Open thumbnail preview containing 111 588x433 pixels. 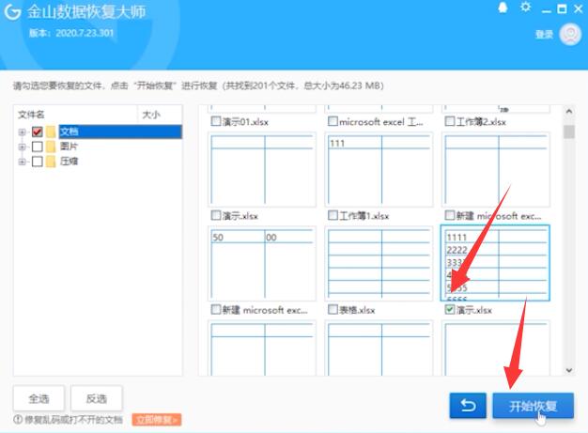(x=379, y=169)
